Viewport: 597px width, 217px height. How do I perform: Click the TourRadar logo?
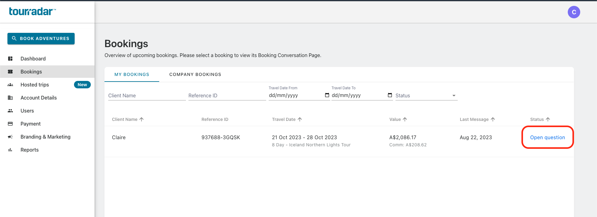(32, 11)
